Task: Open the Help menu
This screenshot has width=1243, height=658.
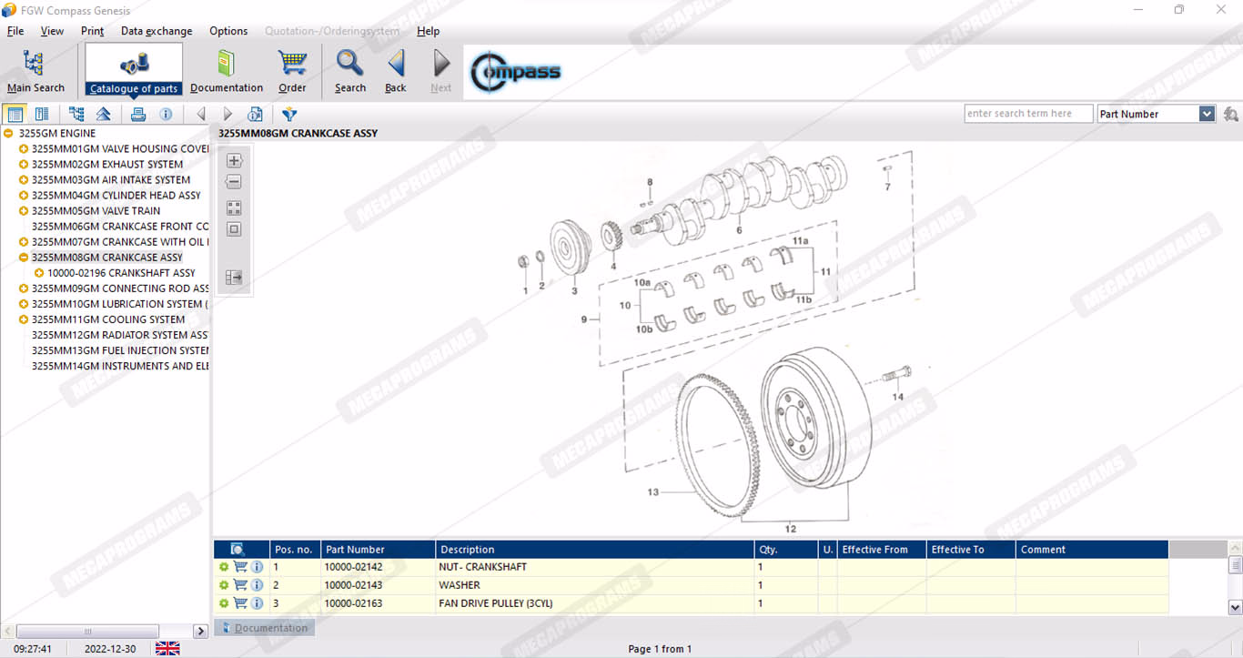Action: 429,31
